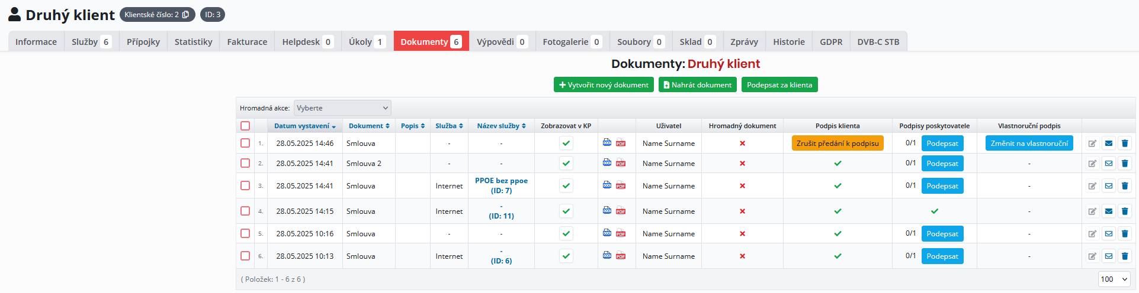Open edit icon for row 5 document
Viewport: 1139px width, 293px height.
pyautogui.click(x=1092, y=234)
